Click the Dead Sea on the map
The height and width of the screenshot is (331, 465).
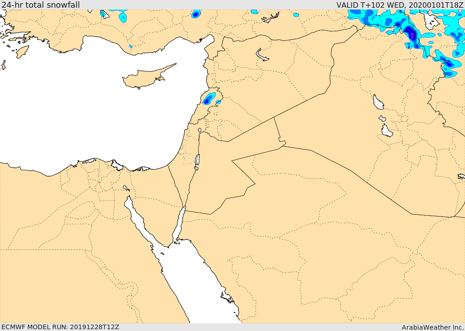click(x=197, y=160)
